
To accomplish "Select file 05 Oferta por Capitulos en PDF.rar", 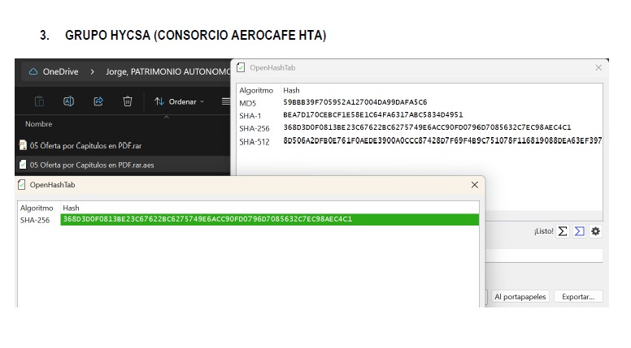I will pos(85,146).
